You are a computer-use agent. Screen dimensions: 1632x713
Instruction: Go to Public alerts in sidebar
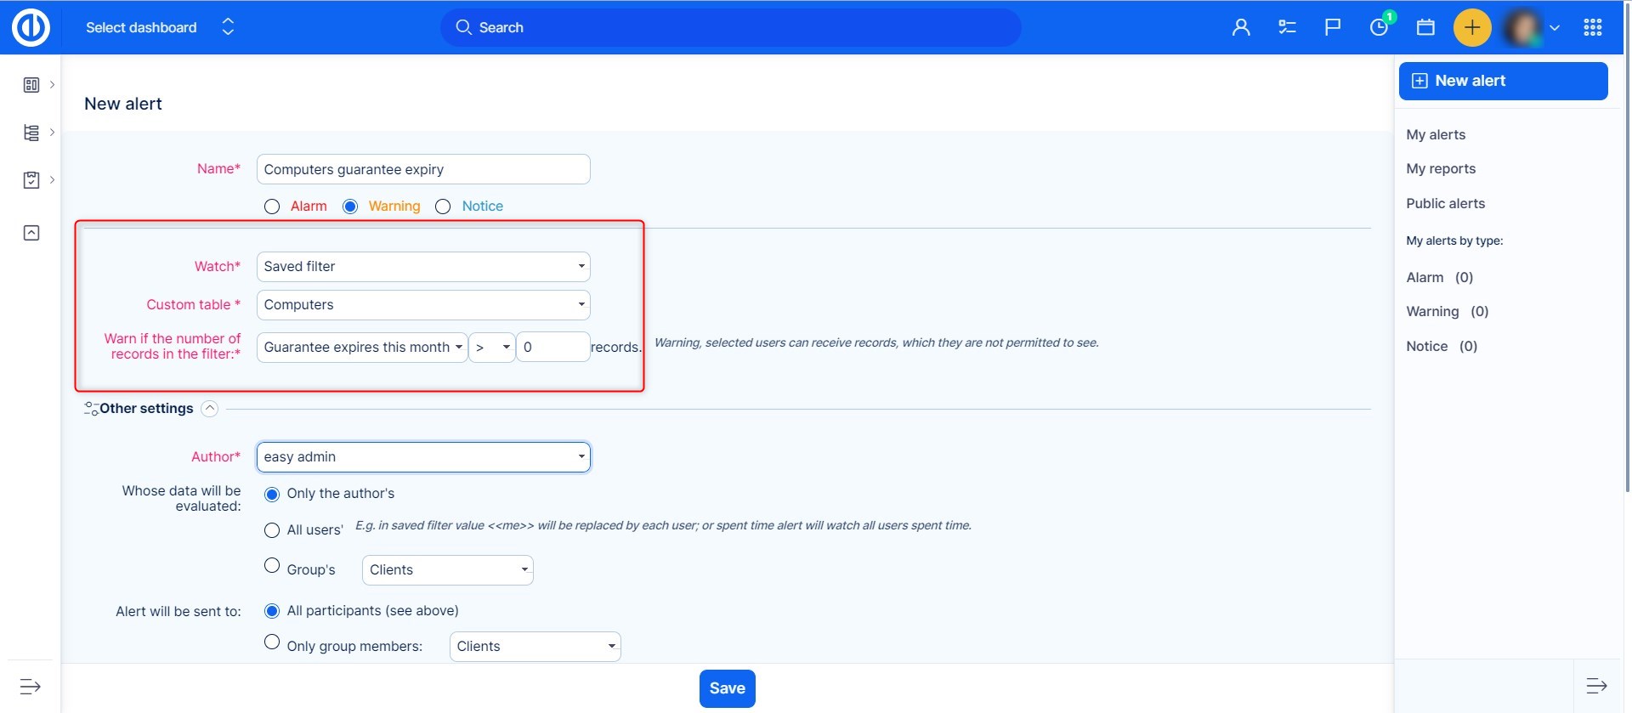(x=1445, y=203)
